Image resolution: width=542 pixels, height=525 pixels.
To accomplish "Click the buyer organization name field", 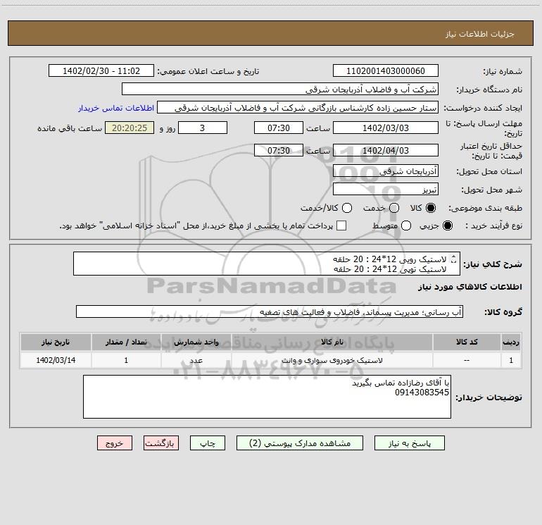I will point(280,89).
